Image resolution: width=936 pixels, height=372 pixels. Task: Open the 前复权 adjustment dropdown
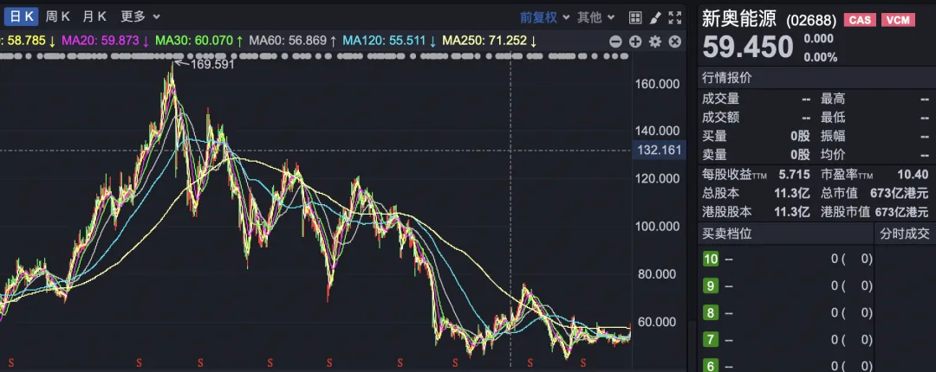545,17
